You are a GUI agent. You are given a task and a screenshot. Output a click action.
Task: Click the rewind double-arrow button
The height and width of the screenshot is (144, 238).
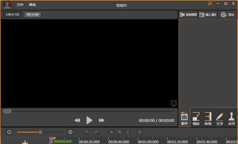click(77, 120)
